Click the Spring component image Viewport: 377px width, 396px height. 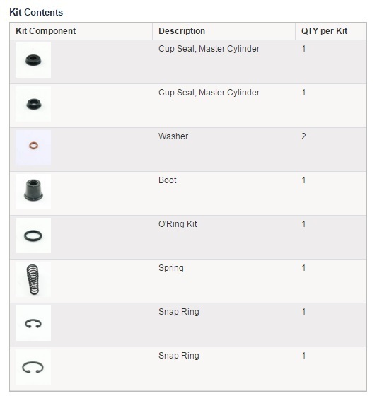point(33,279)
